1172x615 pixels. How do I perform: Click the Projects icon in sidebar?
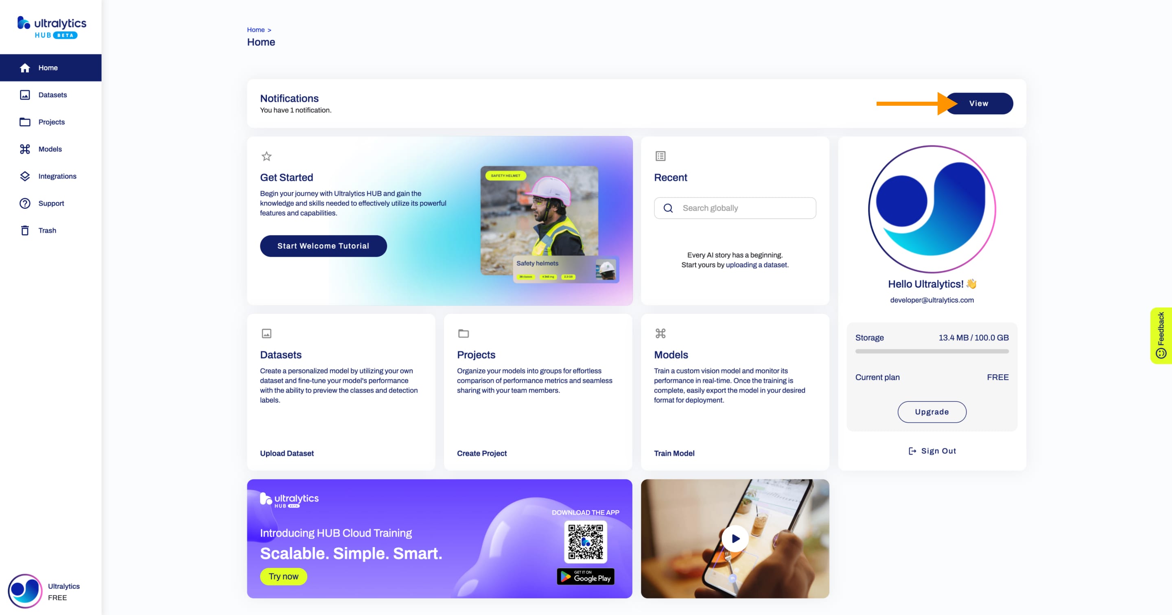[25, 122]
